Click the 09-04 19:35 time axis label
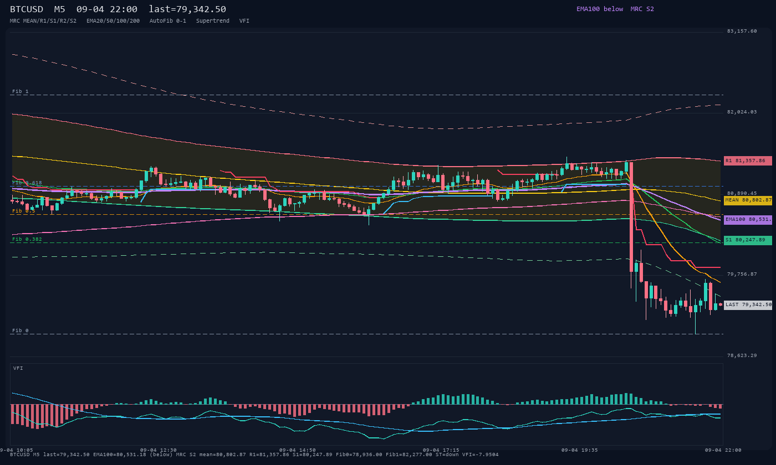 click(x=580, y=450)
